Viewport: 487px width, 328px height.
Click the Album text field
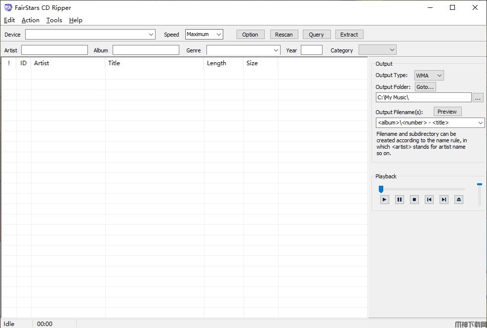(x=146, y=50)
